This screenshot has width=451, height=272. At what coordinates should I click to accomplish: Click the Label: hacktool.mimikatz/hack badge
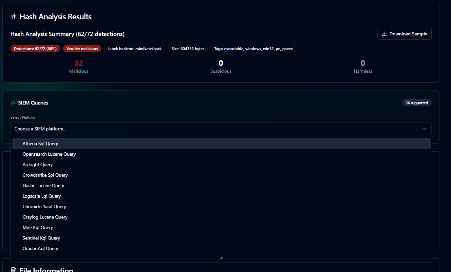pos(135,49)
